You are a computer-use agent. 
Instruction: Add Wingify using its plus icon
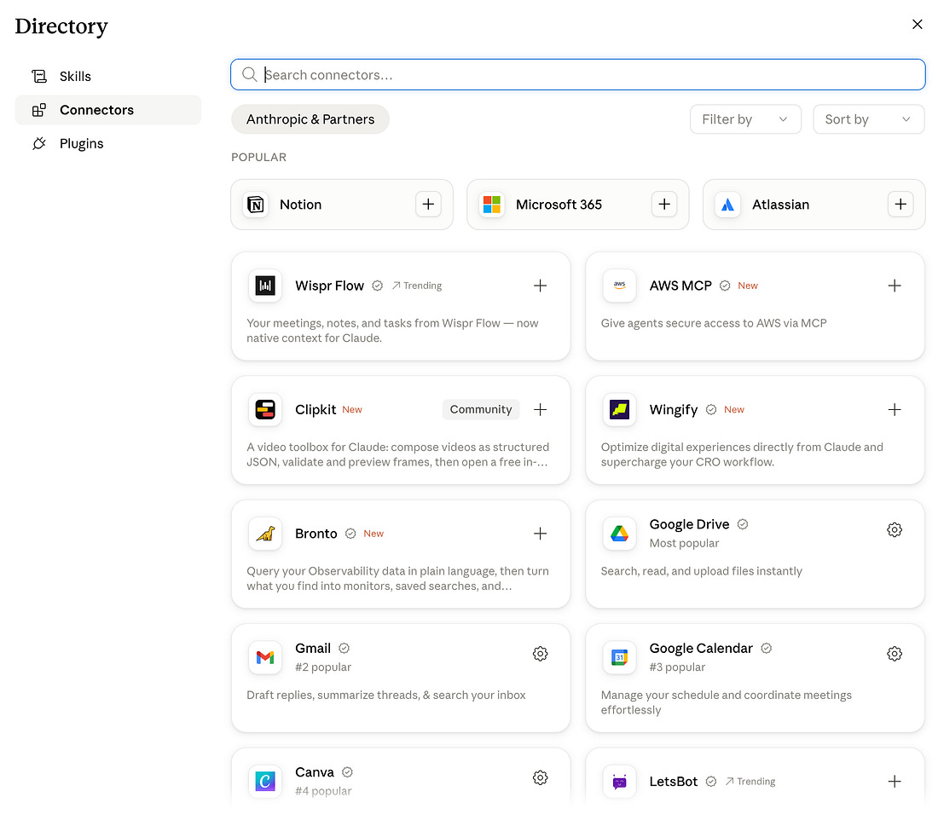pos(895,410)
